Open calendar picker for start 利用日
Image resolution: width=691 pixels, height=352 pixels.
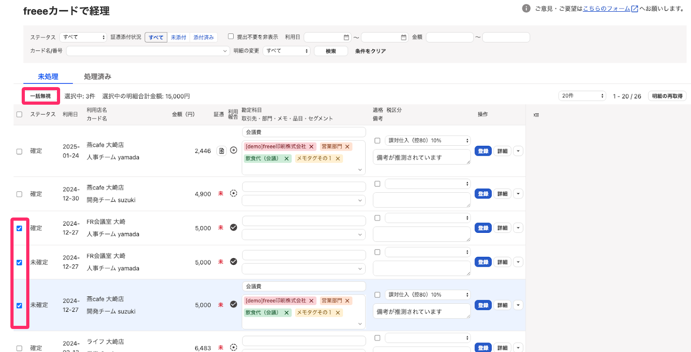pos(346,37)
